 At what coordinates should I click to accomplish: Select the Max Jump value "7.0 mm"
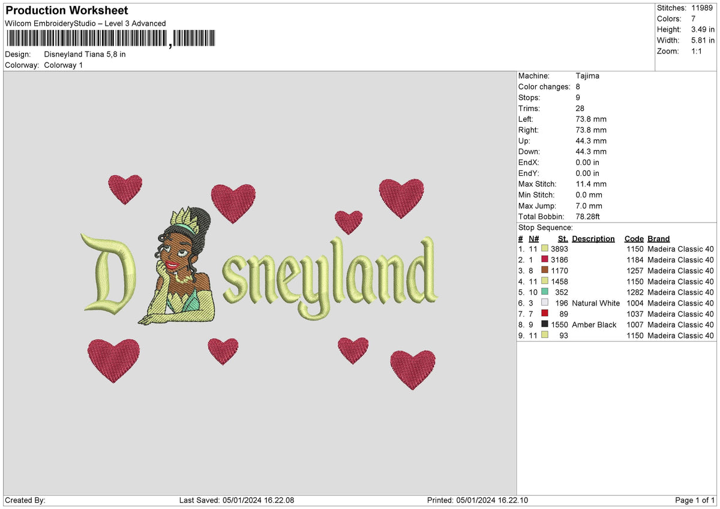(x=589, y=205)
